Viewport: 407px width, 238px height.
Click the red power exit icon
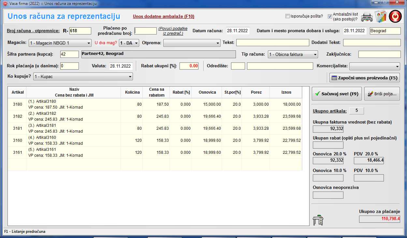click(x=395, y=16)
